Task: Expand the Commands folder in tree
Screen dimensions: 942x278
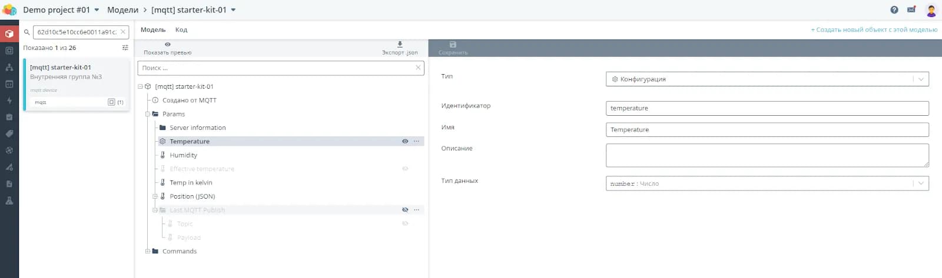Action: pos(148,251)
